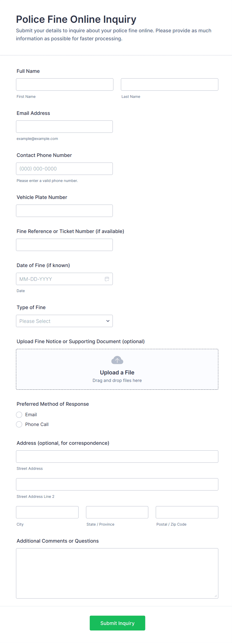
Task: Select Email as preferred response method
Action: 19,415
